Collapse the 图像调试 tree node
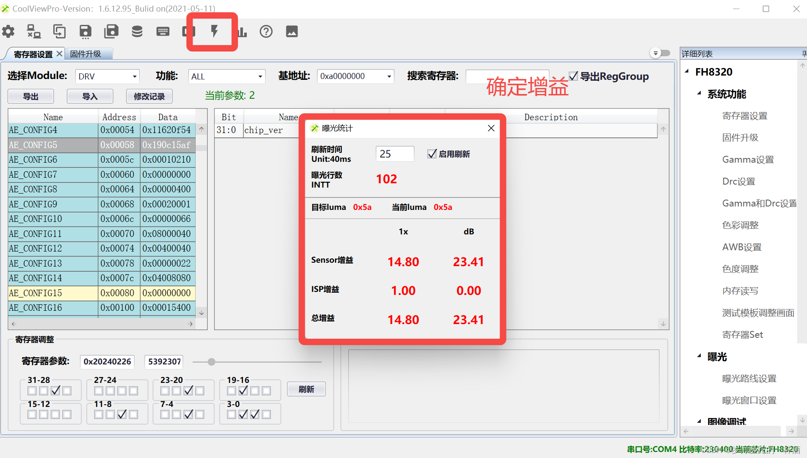The image size is (807, 458). point(699,421)
